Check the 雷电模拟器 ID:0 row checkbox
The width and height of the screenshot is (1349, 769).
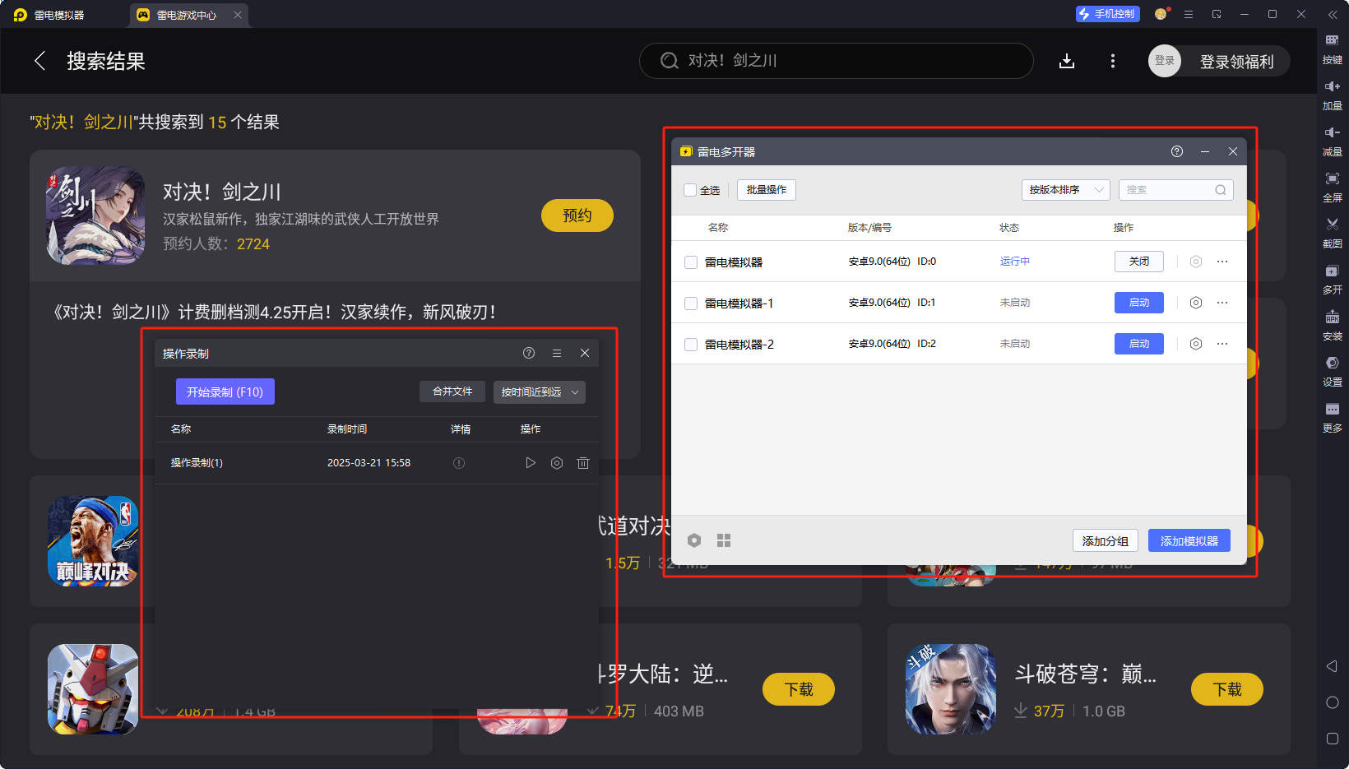point(691,262)
